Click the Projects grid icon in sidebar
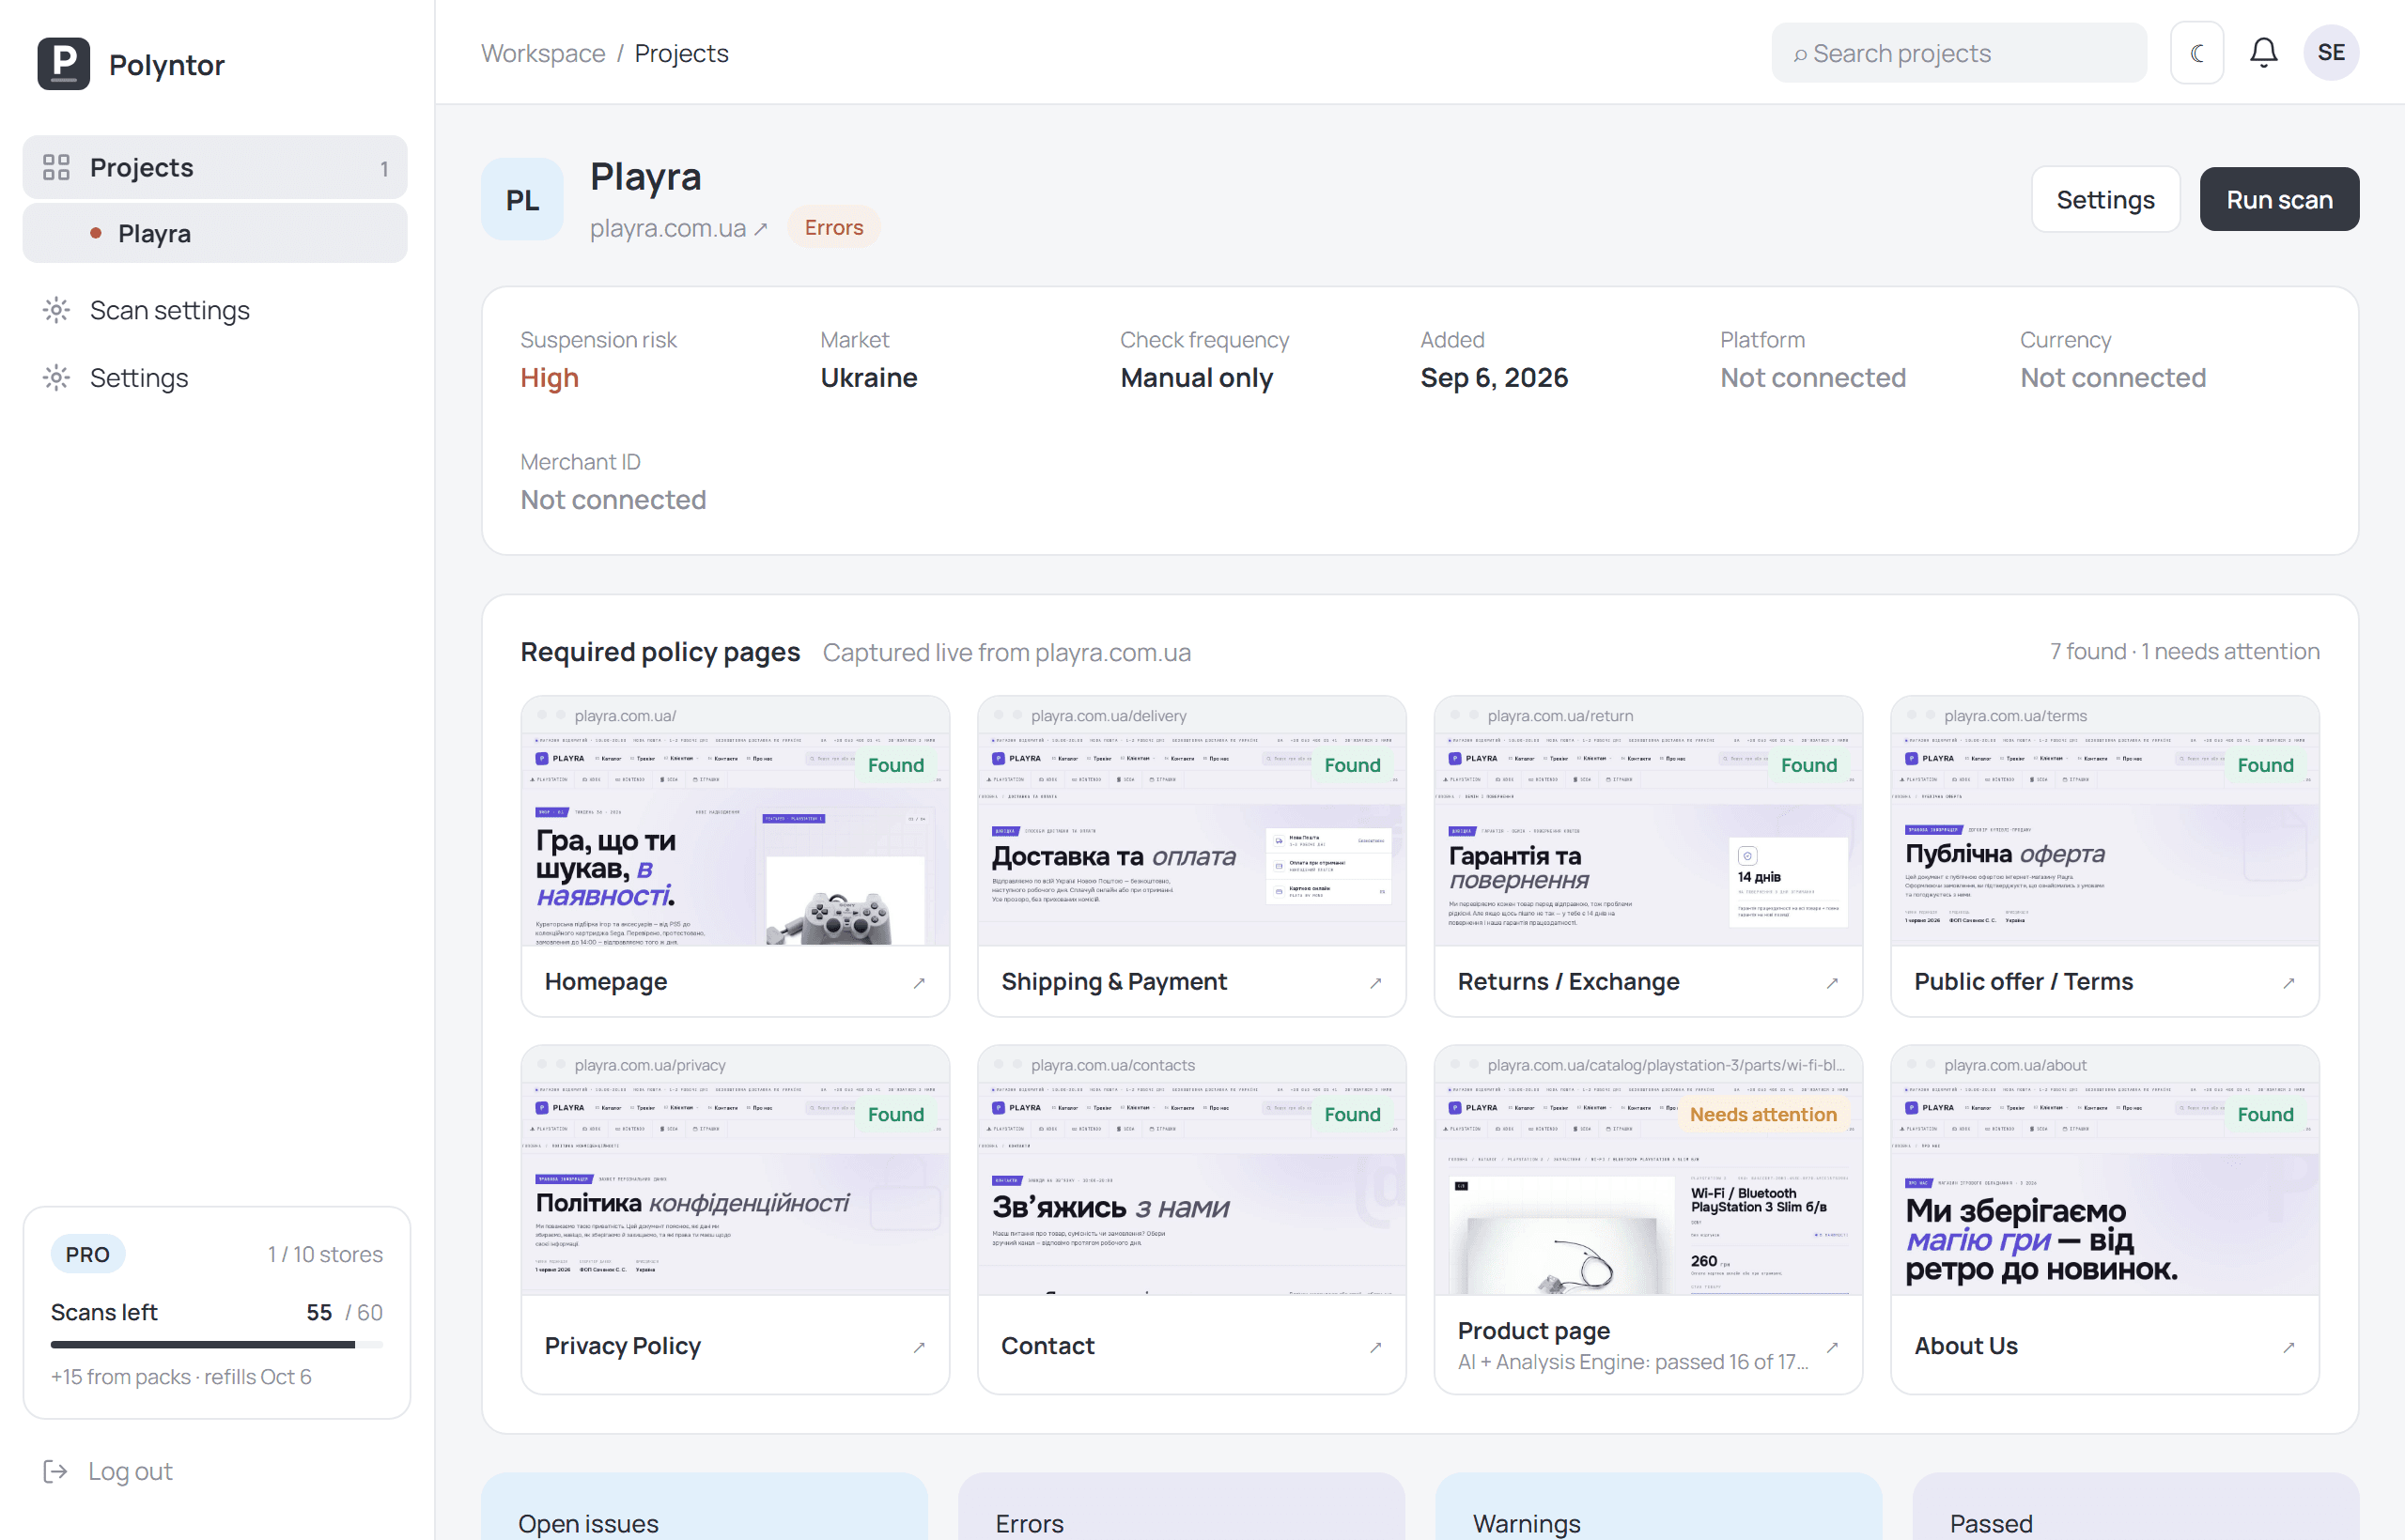The width and height of the screenshot is (2405, 1540). point(56,167)
